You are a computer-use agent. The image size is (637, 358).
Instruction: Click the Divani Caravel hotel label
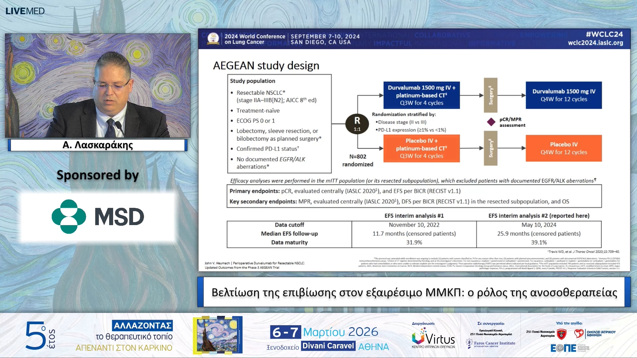tap(328, 346)
